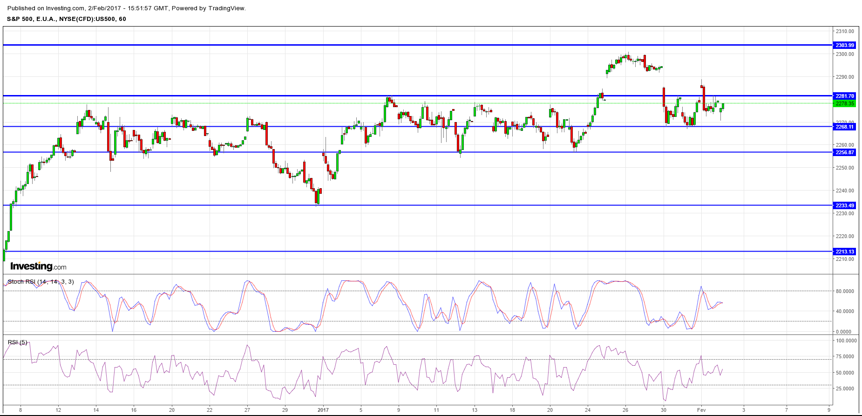Select the 2213.13 support level label
Screen dimensions: 862x416
(844, 252)
